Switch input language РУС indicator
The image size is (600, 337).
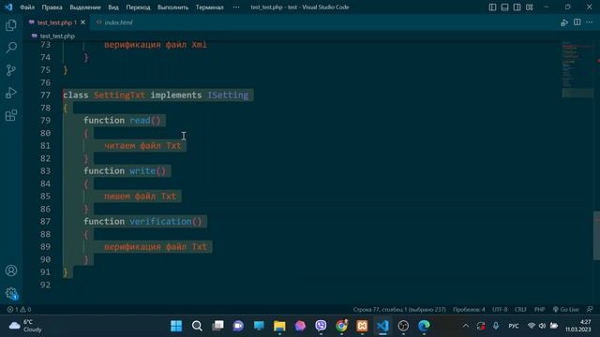(x=514, y=326)
